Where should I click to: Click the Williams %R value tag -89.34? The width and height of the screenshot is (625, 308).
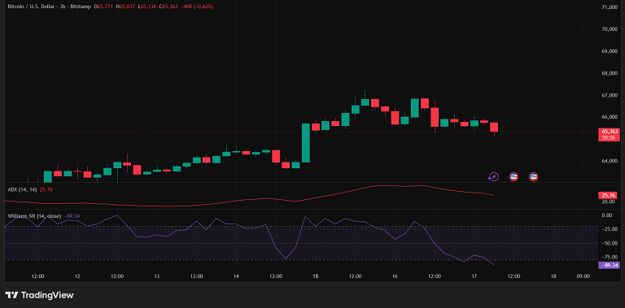(609, 265)
